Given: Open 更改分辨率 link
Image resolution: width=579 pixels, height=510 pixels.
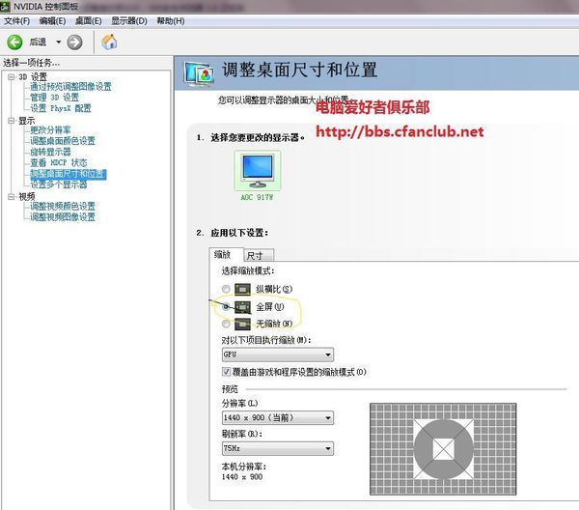Looking at the screenshot, I should pos(50,130).
